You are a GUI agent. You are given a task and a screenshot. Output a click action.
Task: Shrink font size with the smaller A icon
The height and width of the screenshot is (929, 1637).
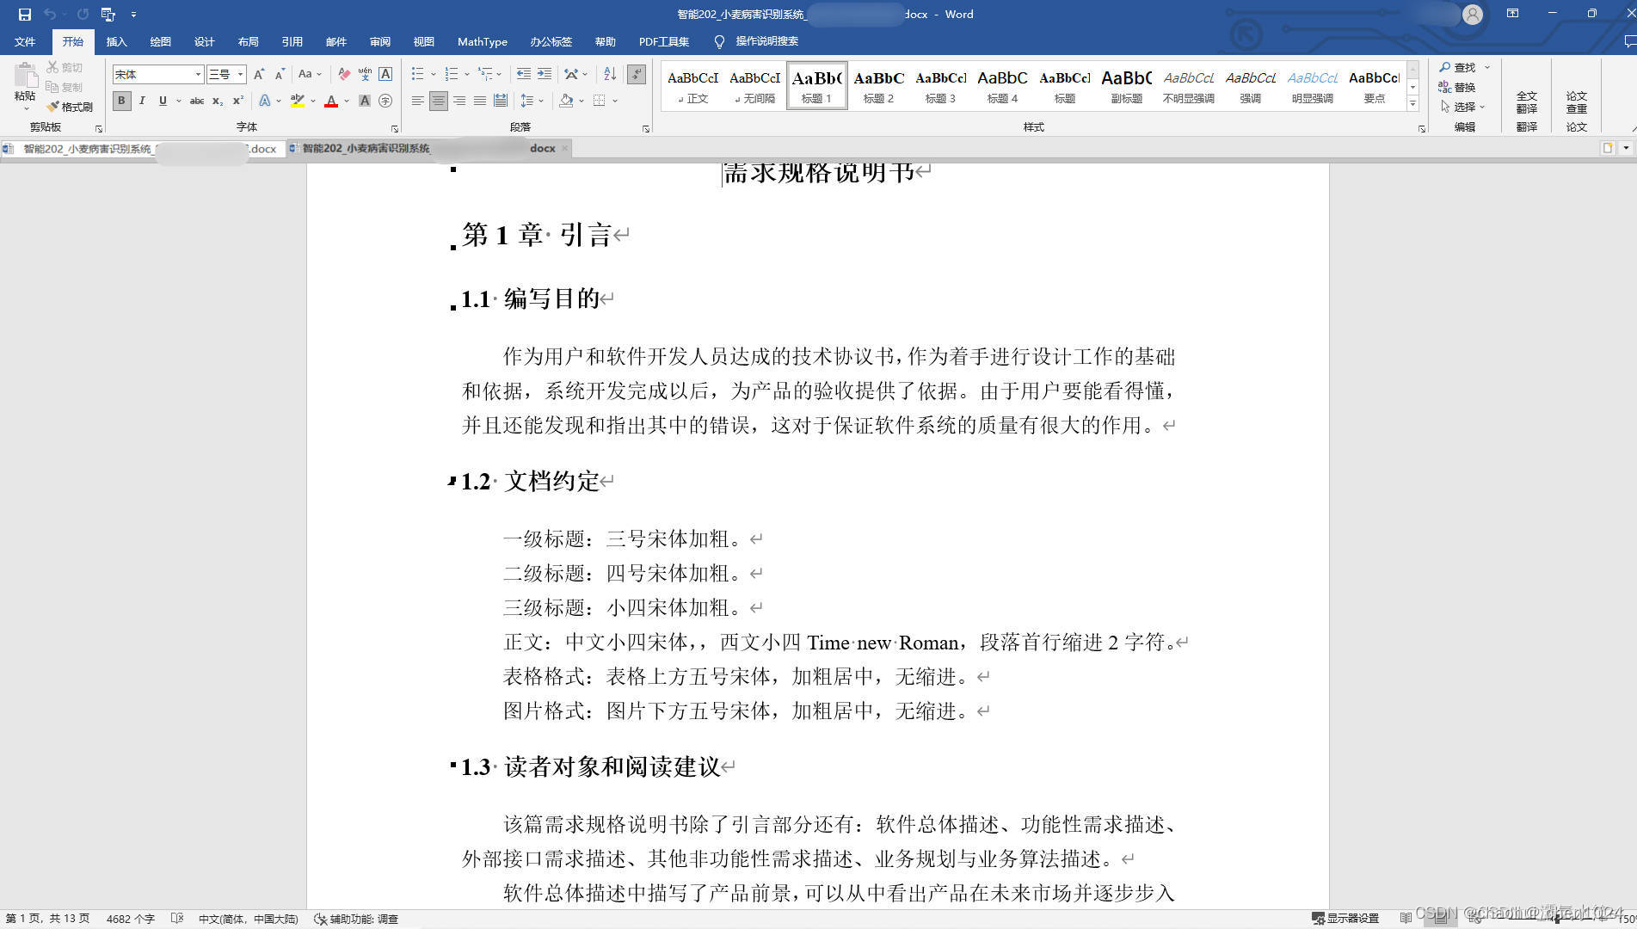280,74
